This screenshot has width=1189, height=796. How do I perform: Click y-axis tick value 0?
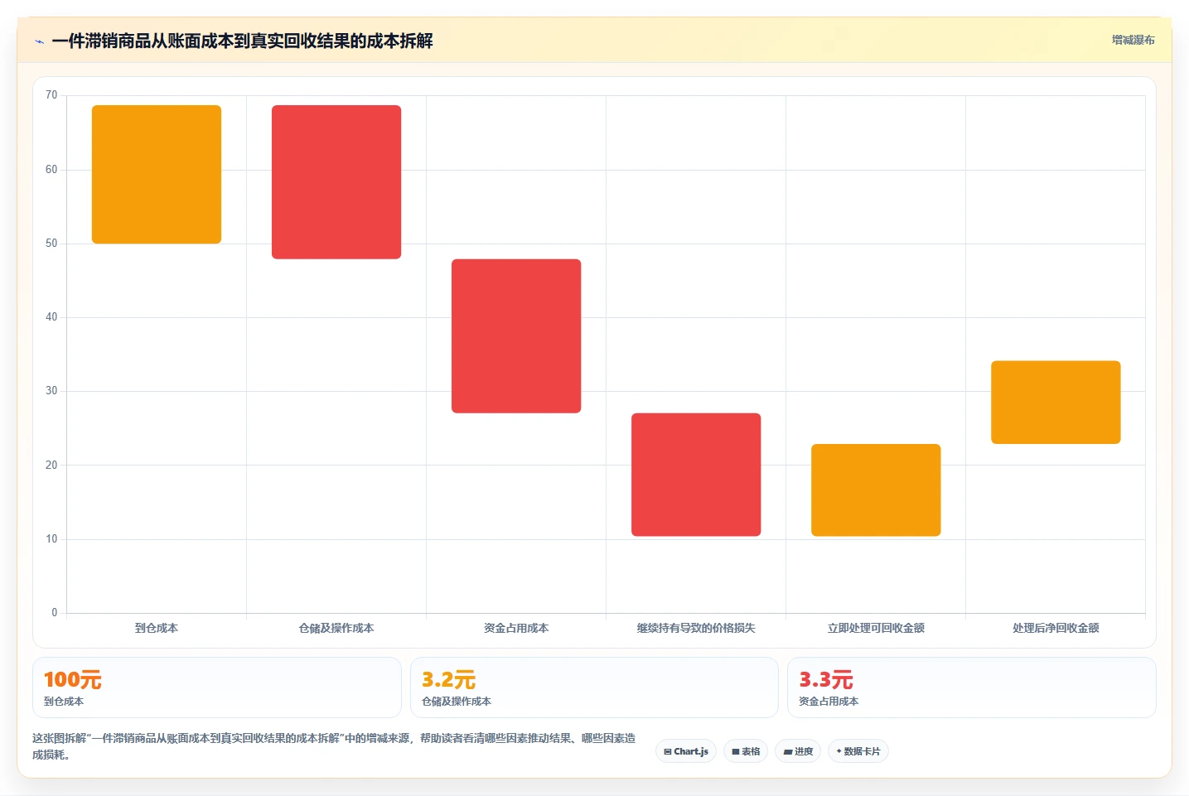tap(55, 613)
